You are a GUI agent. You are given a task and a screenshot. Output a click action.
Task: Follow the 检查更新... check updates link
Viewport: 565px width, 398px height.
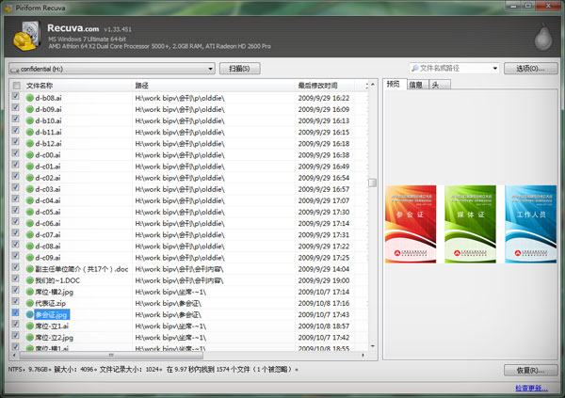531,389
